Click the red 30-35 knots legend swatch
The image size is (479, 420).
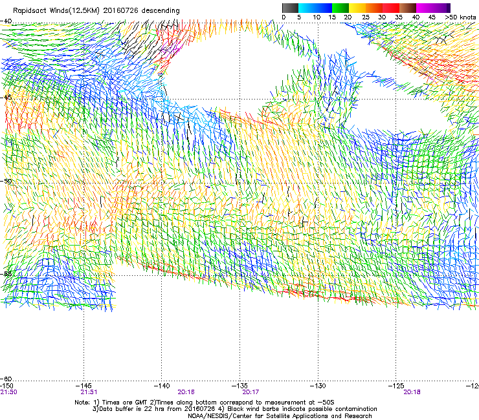[391, 8]
